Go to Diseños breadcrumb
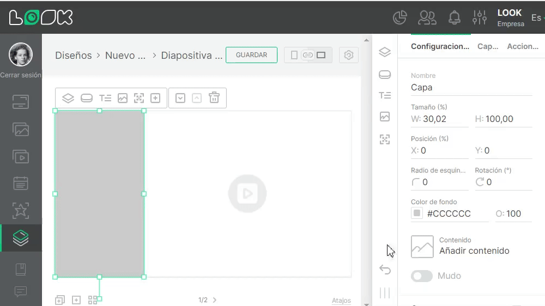Screen dimensions: 545x306 pos(74,55)
